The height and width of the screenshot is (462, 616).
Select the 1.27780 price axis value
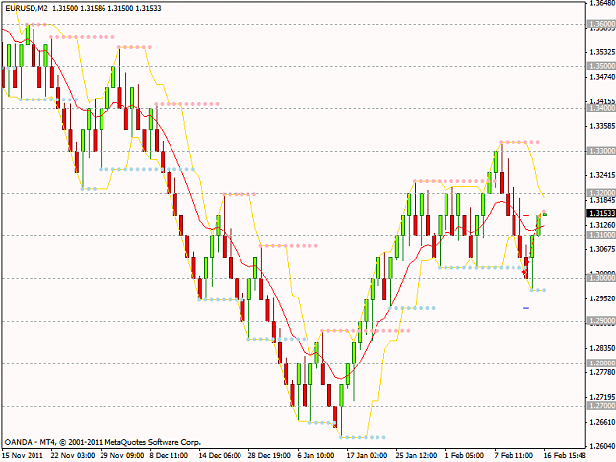pos(602,372)
